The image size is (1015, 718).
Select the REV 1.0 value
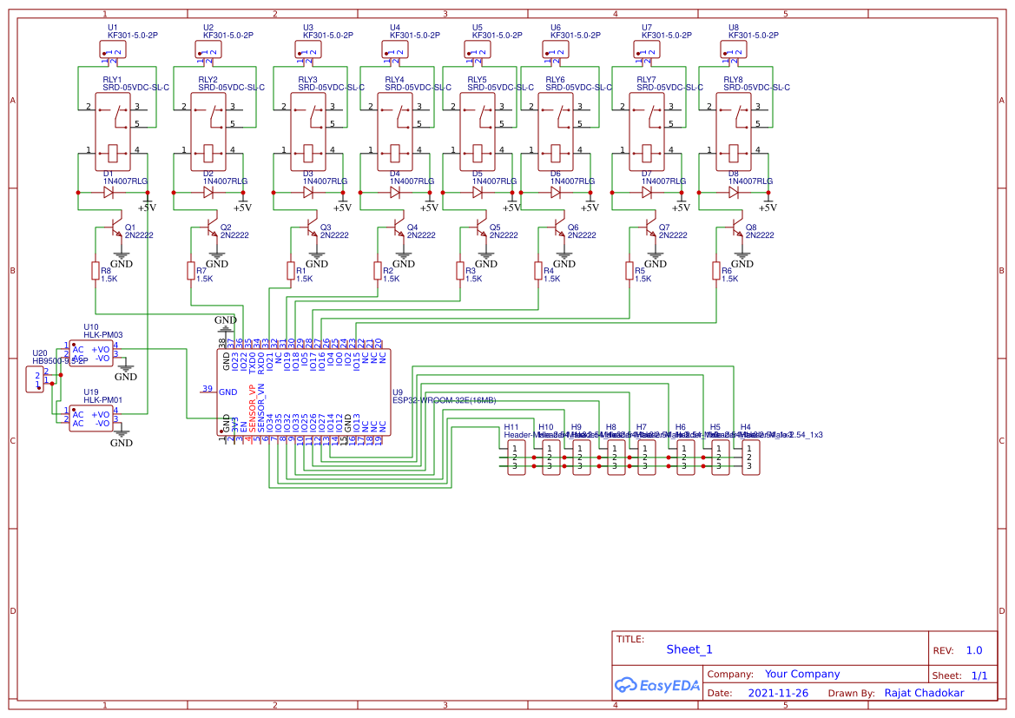(x=973, y=650)
